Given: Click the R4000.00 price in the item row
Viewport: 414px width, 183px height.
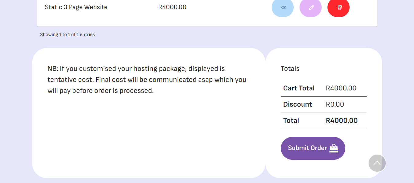Looking at the screenshot, I should (172, 7).
